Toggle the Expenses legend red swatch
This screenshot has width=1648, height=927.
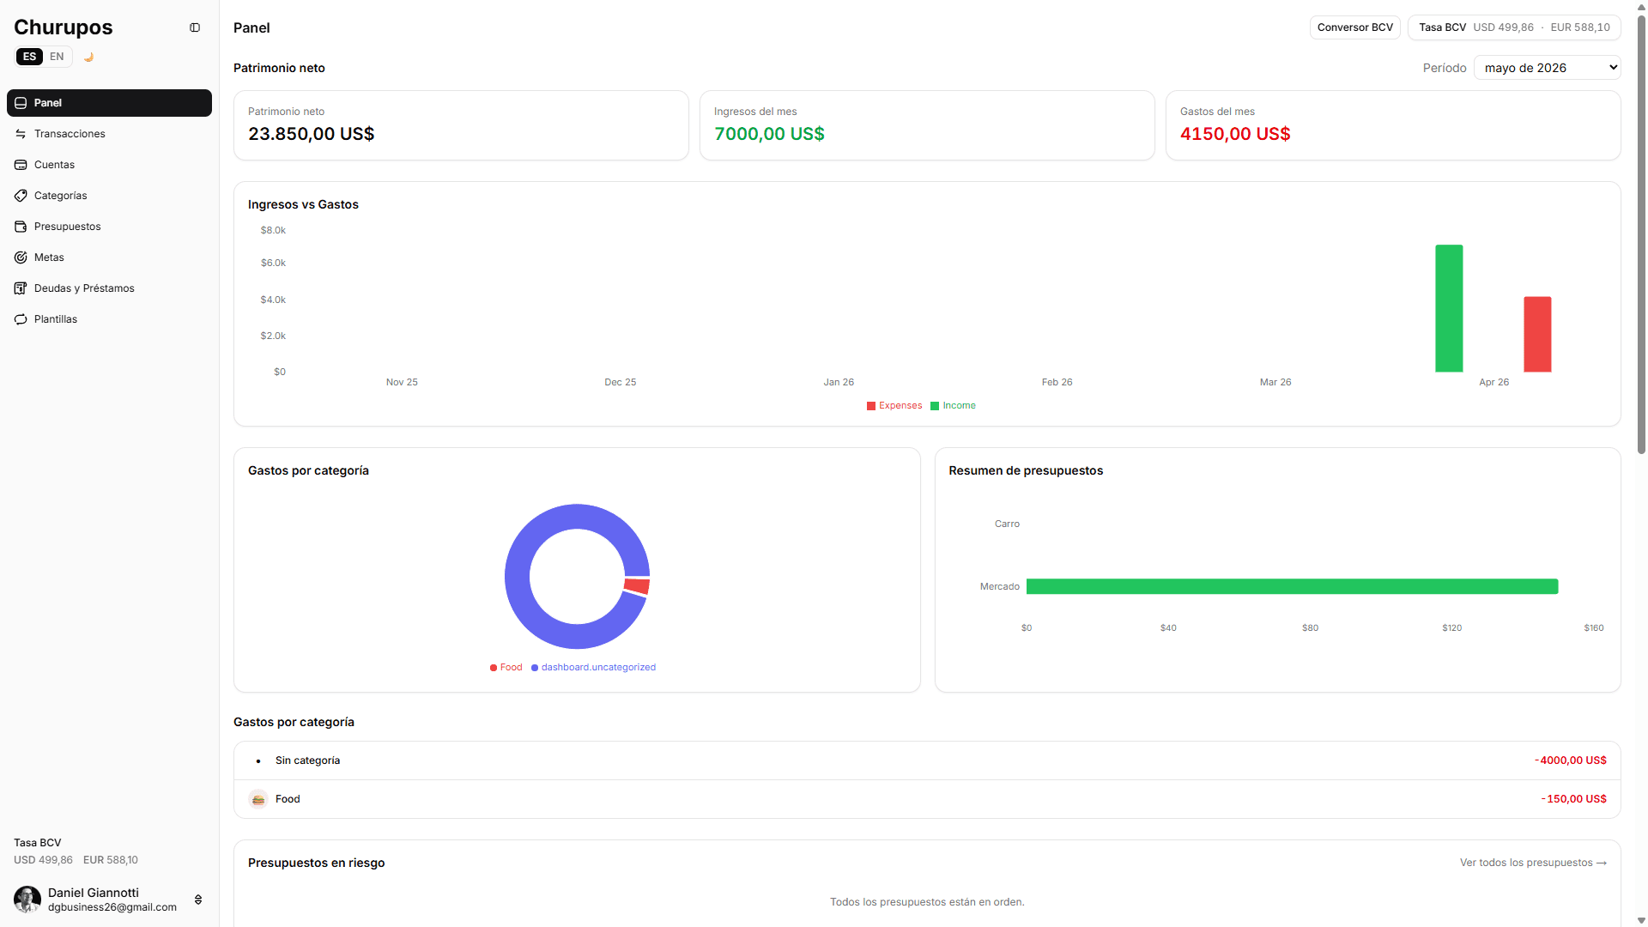point(871,406)
